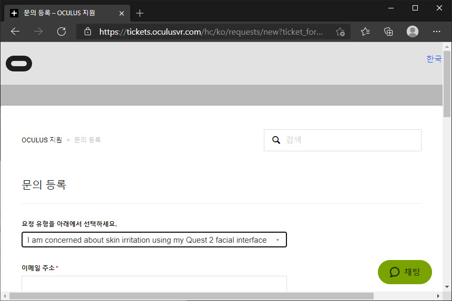Click the 문의 등록 page heading
452x301 pixels.
point(44,184)
